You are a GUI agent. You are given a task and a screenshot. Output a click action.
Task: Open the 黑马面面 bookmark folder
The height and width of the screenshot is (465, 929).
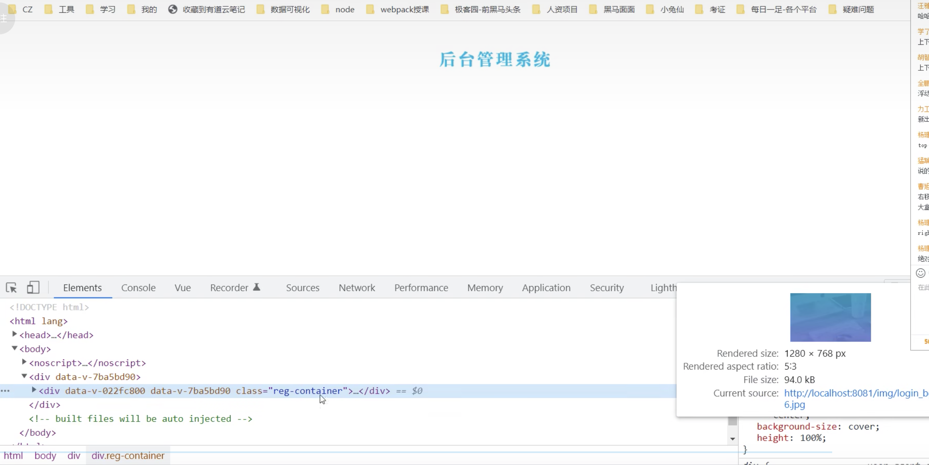(x=612, y=9)
